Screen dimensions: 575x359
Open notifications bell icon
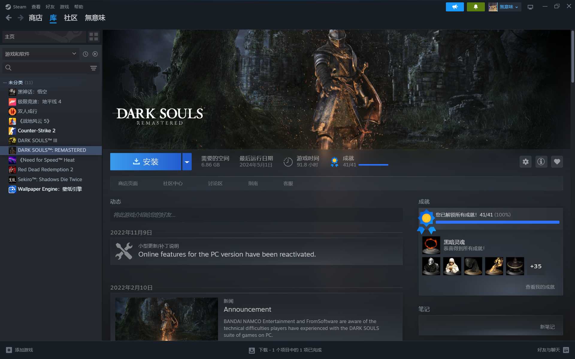476,7
